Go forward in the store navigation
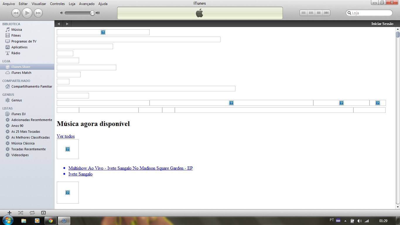 pos(67,24)
